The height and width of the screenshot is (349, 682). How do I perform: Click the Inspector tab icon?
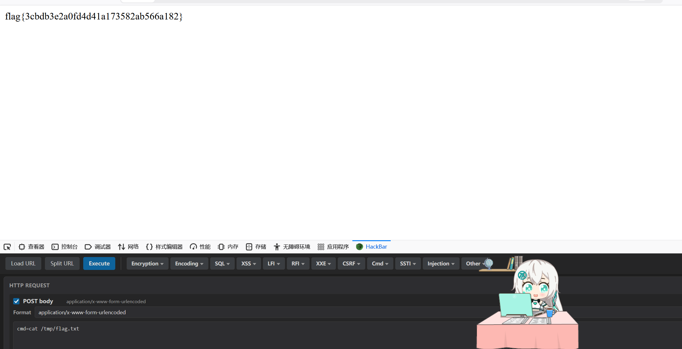click(x=22, y=247)
